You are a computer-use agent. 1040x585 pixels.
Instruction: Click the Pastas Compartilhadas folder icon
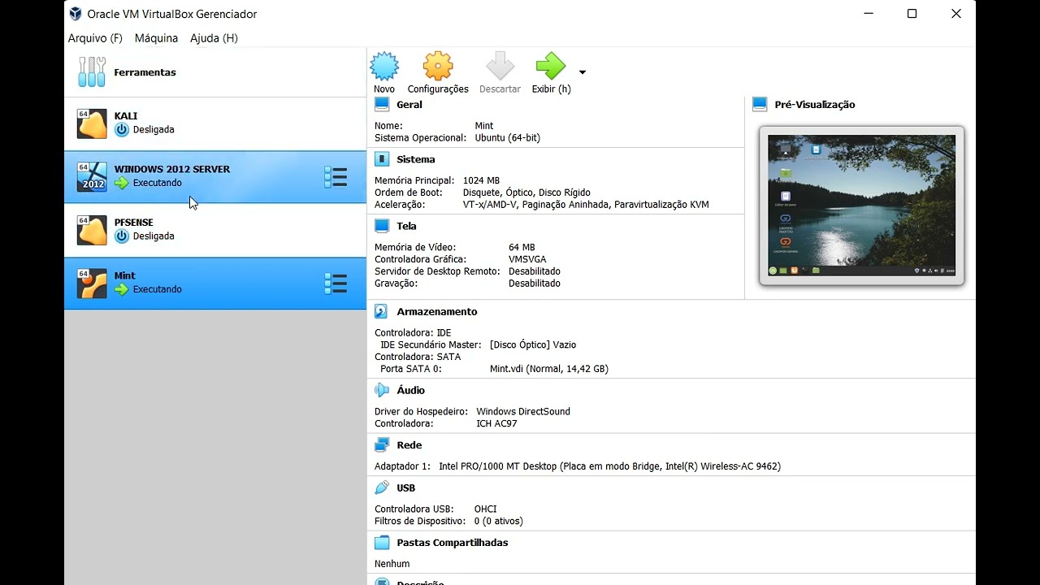pos(382,542)
